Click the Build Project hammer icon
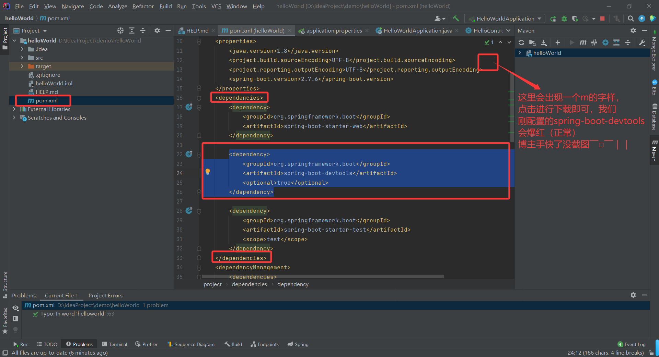This screenshot has height=357, width=659. tap(456, 19)
